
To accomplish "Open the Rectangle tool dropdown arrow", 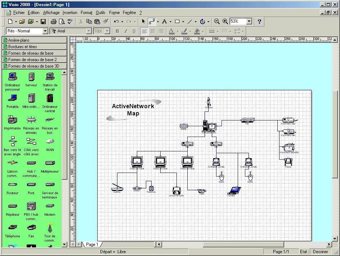I will pos(183,22).
